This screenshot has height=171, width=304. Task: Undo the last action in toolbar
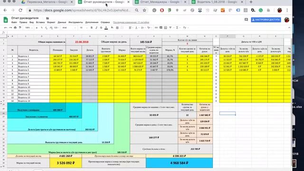click(6, 28)
